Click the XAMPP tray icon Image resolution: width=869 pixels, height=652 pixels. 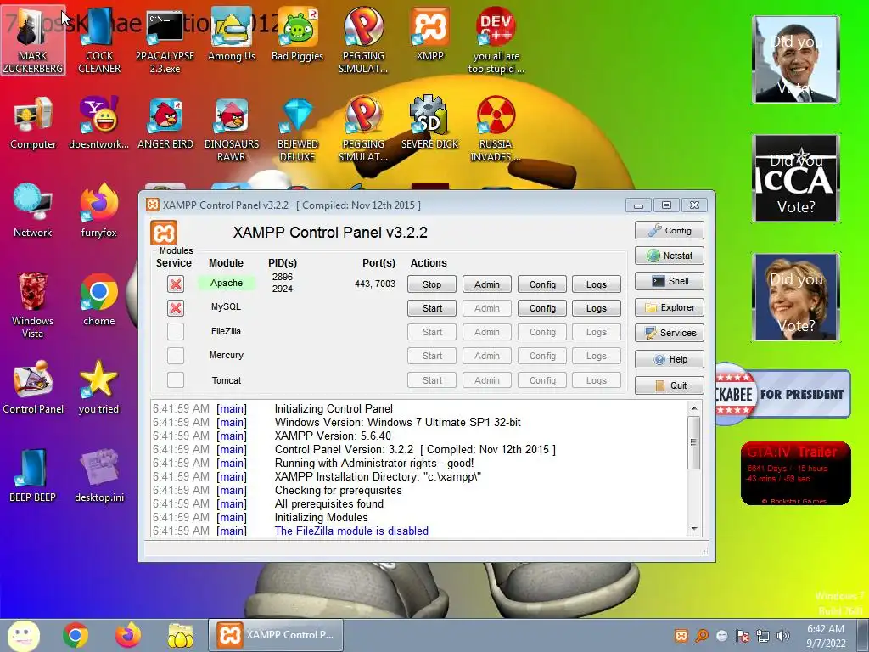coord(681,636)
